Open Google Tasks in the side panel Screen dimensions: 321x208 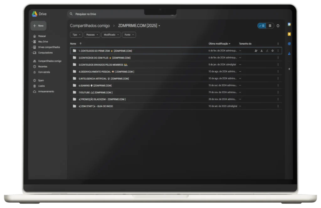coord(289,44)
